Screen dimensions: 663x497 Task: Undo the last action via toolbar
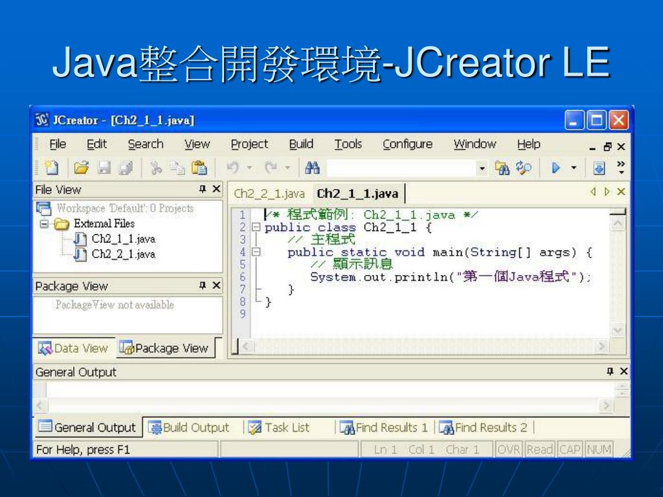[232, 168]
